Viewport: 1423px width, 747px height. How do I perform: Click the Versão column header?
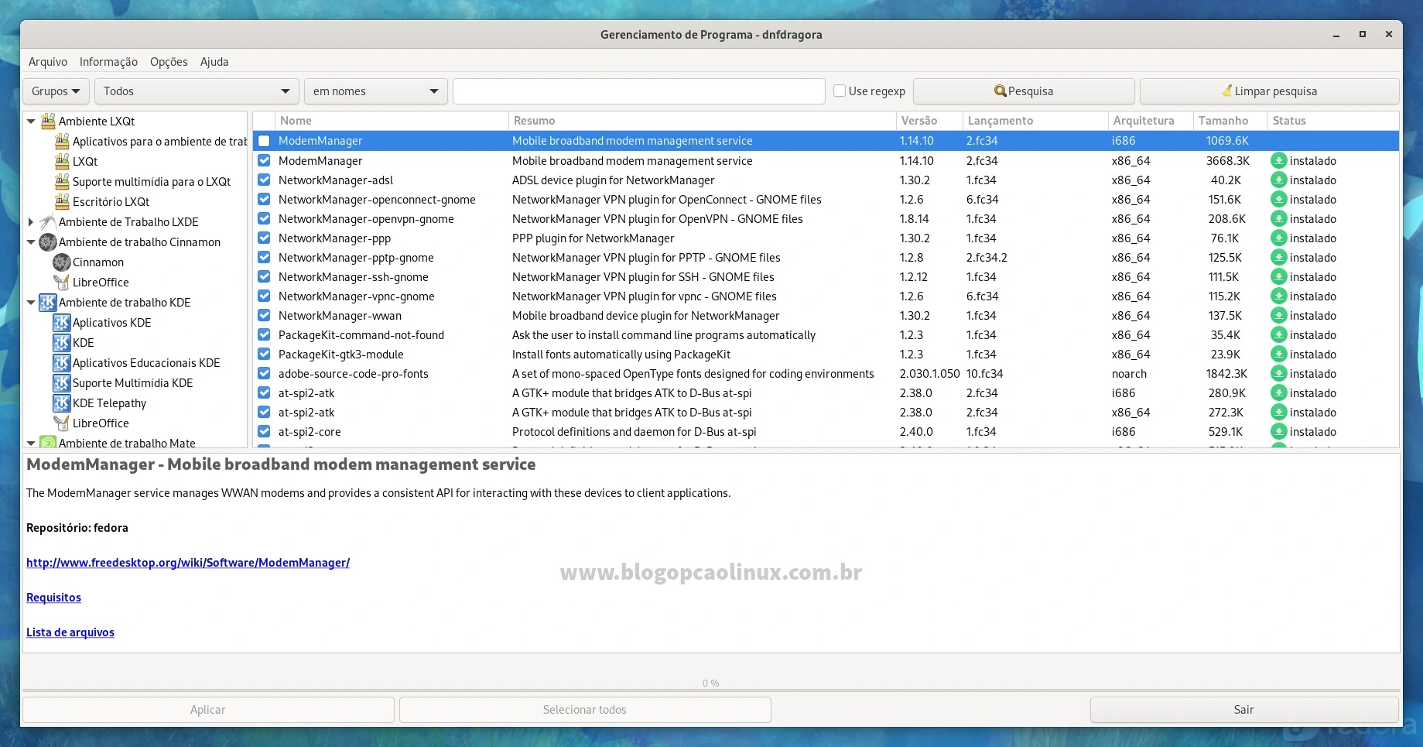[929, 121]
